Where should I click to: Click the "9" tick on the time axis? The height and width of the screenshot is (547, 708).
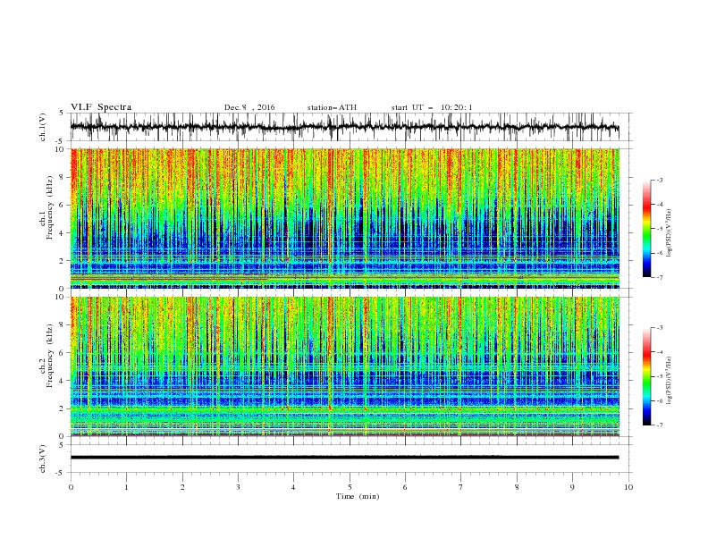click(572, 487)
